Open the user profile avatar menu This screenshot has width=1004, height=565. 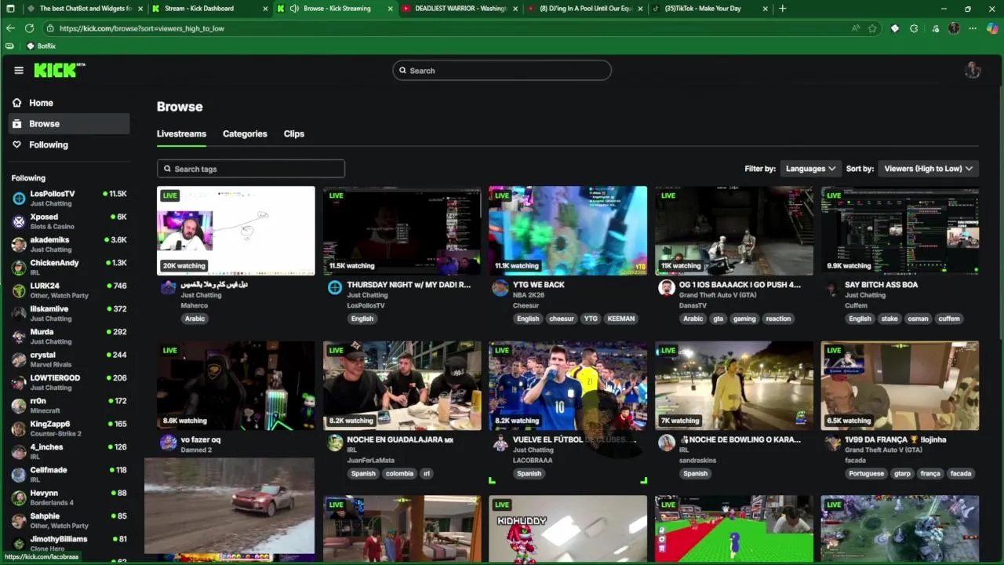973,70
